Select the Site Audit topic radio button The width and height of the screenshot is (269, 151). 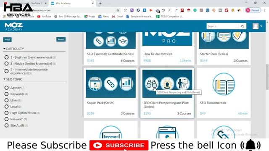pyautogui.click(x=7, y=125)
